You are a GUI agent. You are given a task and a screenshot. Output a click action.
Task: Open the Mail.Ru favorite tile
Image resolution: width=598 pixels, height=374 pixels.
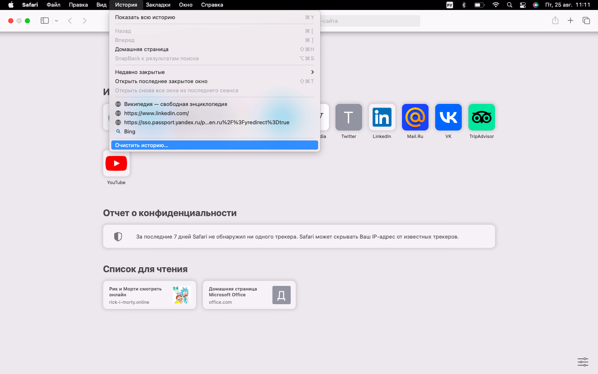pos(415,117)
